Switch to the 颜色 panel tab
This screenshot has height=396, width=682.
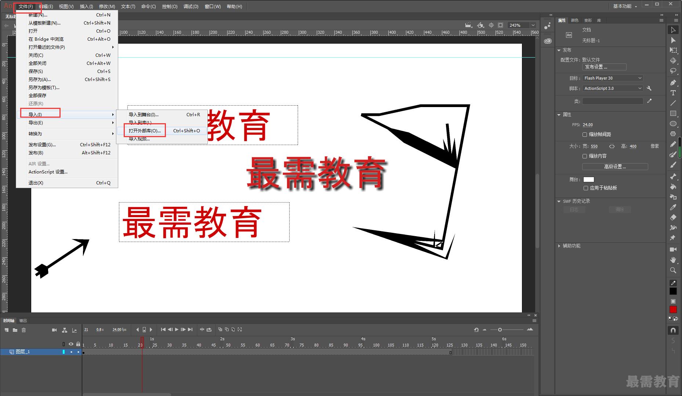click(575, 20)
